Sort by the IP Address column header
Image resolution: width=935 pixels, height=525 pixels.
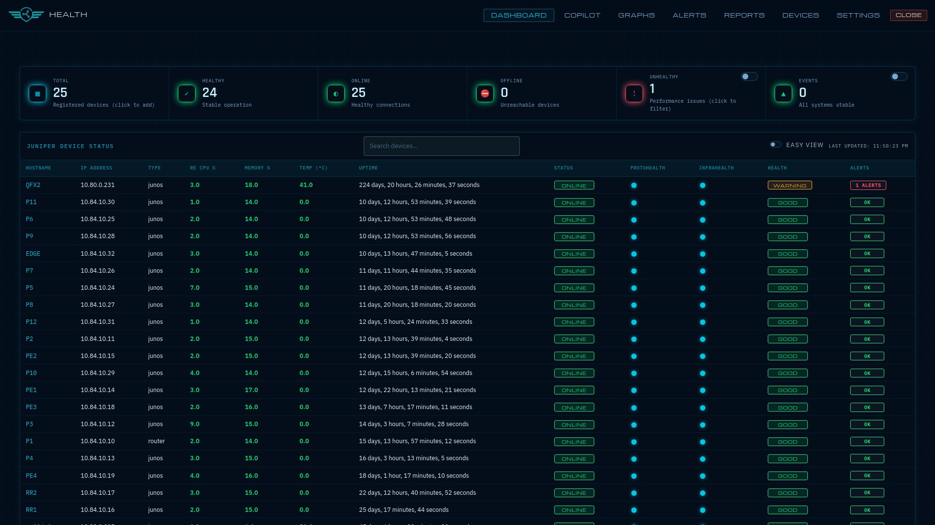pyautogui.click(x=96, y=168)
